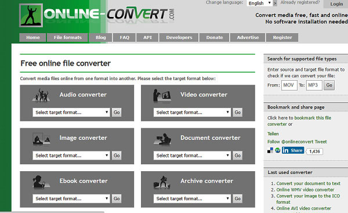Click Go button for Image converter

click(x=117, y=156)
